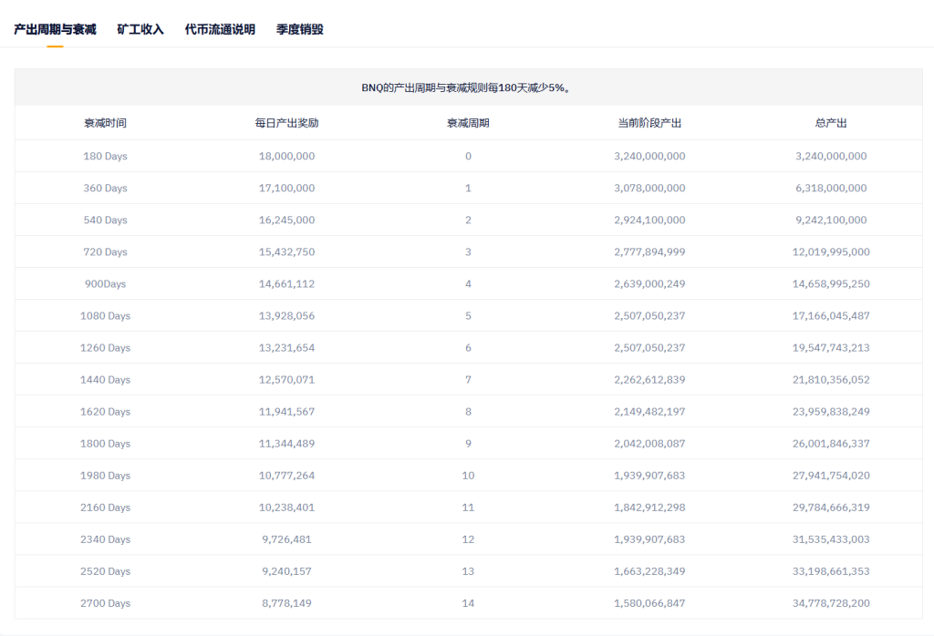This screenshot has height=636, width=934.
Task: Select the 1440 Days row label
Action: click(106, 380)
